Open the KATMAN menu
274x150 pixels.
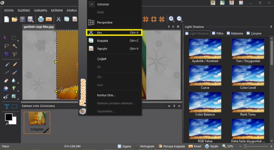(x=57, y=10)
